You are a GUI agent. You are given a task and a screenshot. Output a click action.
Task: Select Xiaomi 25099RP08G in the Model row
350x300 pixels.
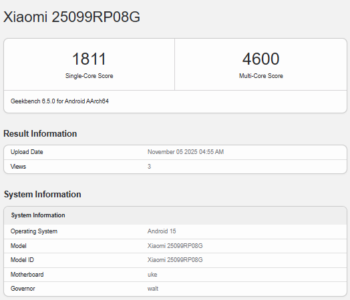tap(175, 246)
